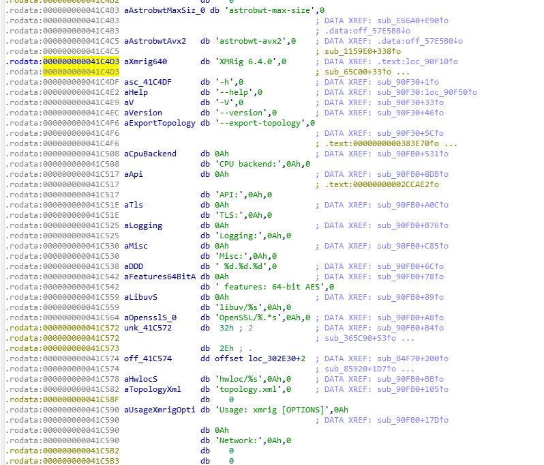544x465 pixels.
Task: Select the off_41C574 label
Action: click(148, 359)
